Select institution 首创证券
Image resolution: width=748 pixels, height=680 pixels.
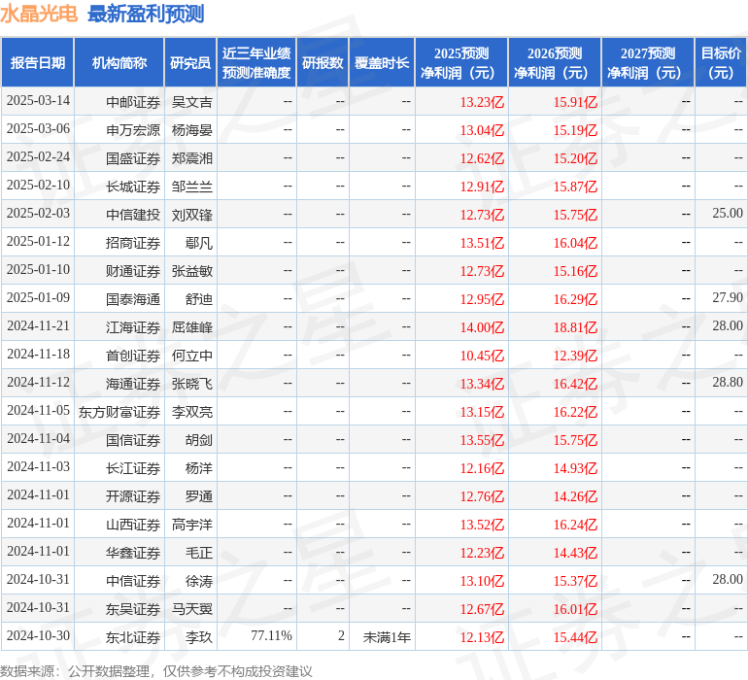click(133, 356)
